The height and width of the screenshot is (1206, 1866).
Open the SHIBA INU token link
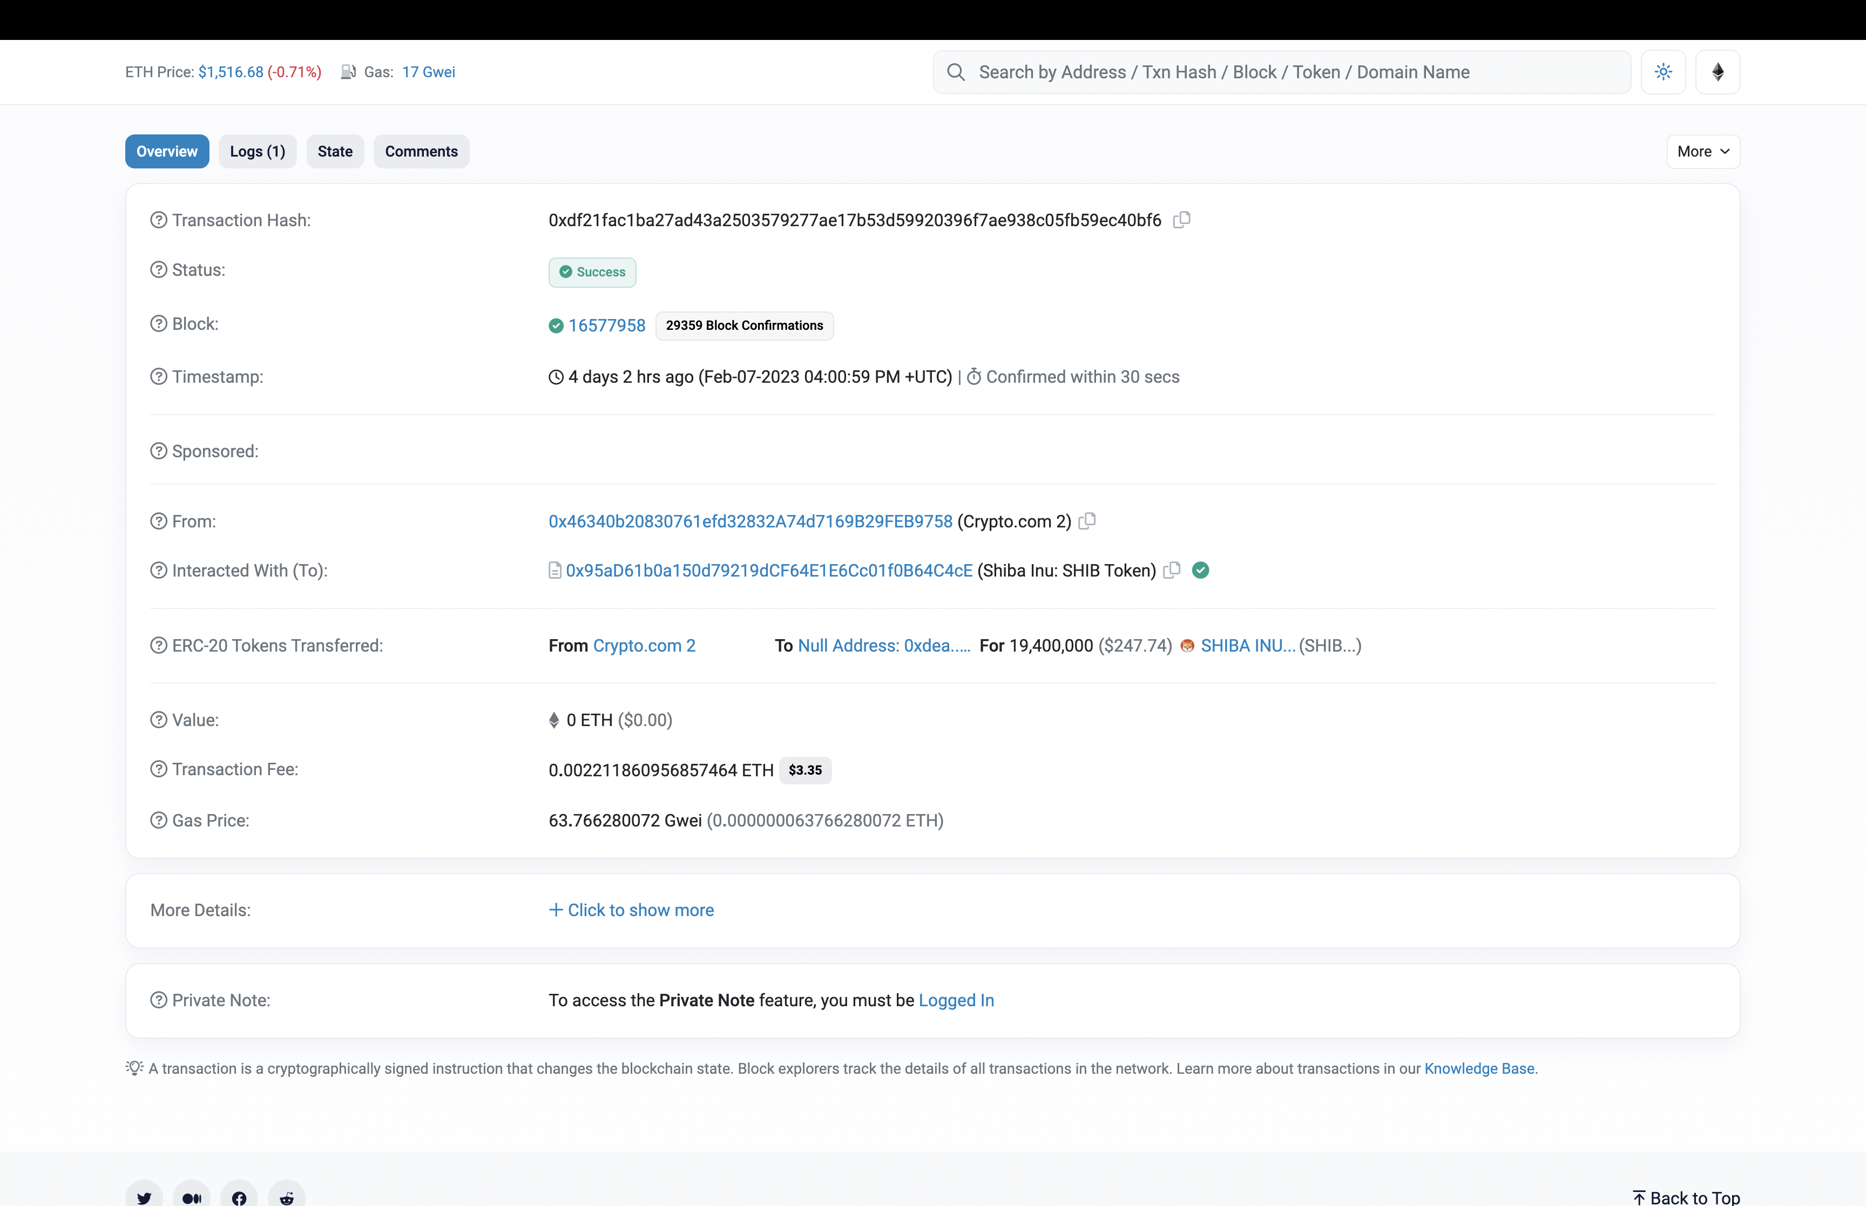[x=1247, y=646]
